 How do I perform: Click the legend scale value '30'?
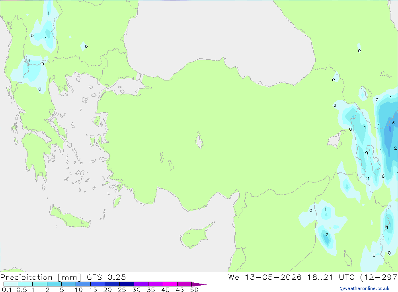(x=137, y=290)
